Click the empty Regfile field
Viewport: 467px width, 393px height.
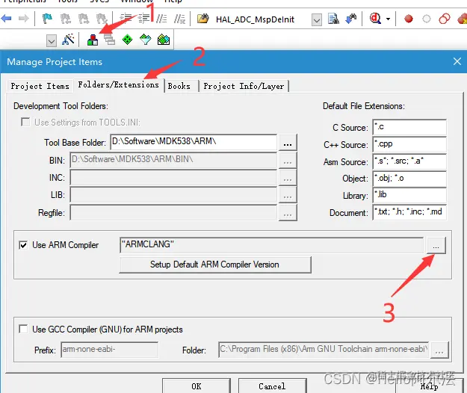click(173, 213)
